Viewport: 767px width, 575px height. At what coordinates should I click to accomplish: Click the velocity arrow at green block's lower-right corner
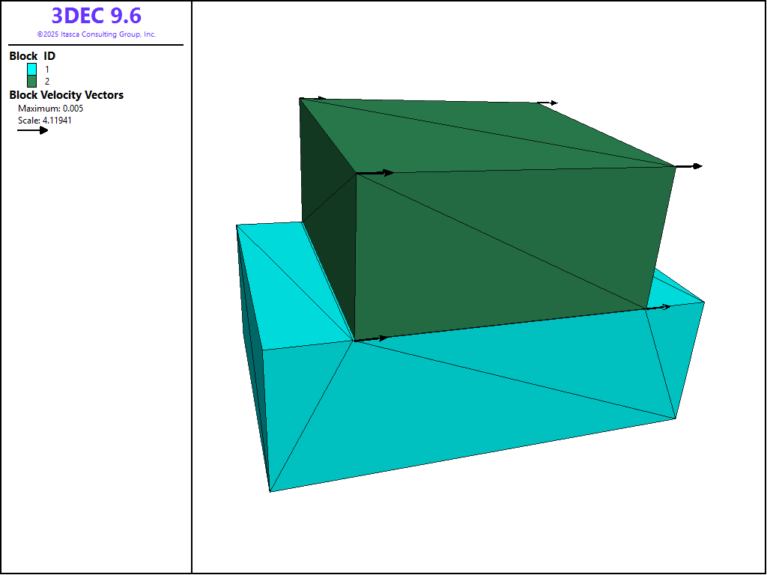click(659, 307)
